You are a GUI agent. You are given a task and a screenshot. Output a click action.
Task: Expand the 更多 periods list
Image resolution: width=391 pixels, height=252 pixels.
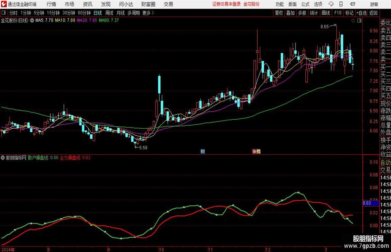coord(148,13)
